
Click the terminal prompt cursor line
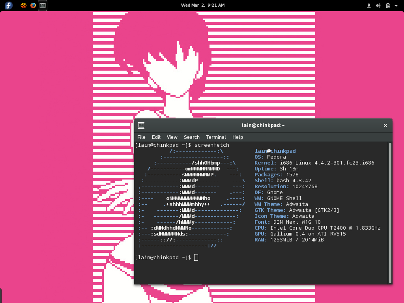[x=196, y=258]
